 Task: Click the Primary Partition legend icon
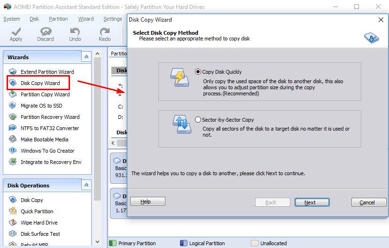(113, 243)
